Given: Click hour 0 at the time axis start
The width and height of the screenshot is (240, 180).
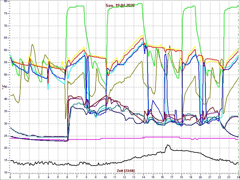Looking at the screenshot, I should (10, 177).
